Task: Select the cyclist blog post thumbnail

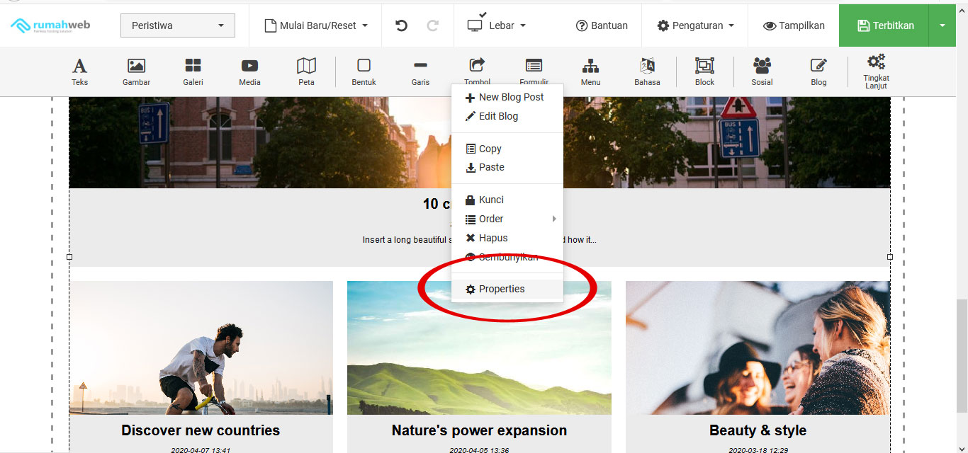Action: 201,348
